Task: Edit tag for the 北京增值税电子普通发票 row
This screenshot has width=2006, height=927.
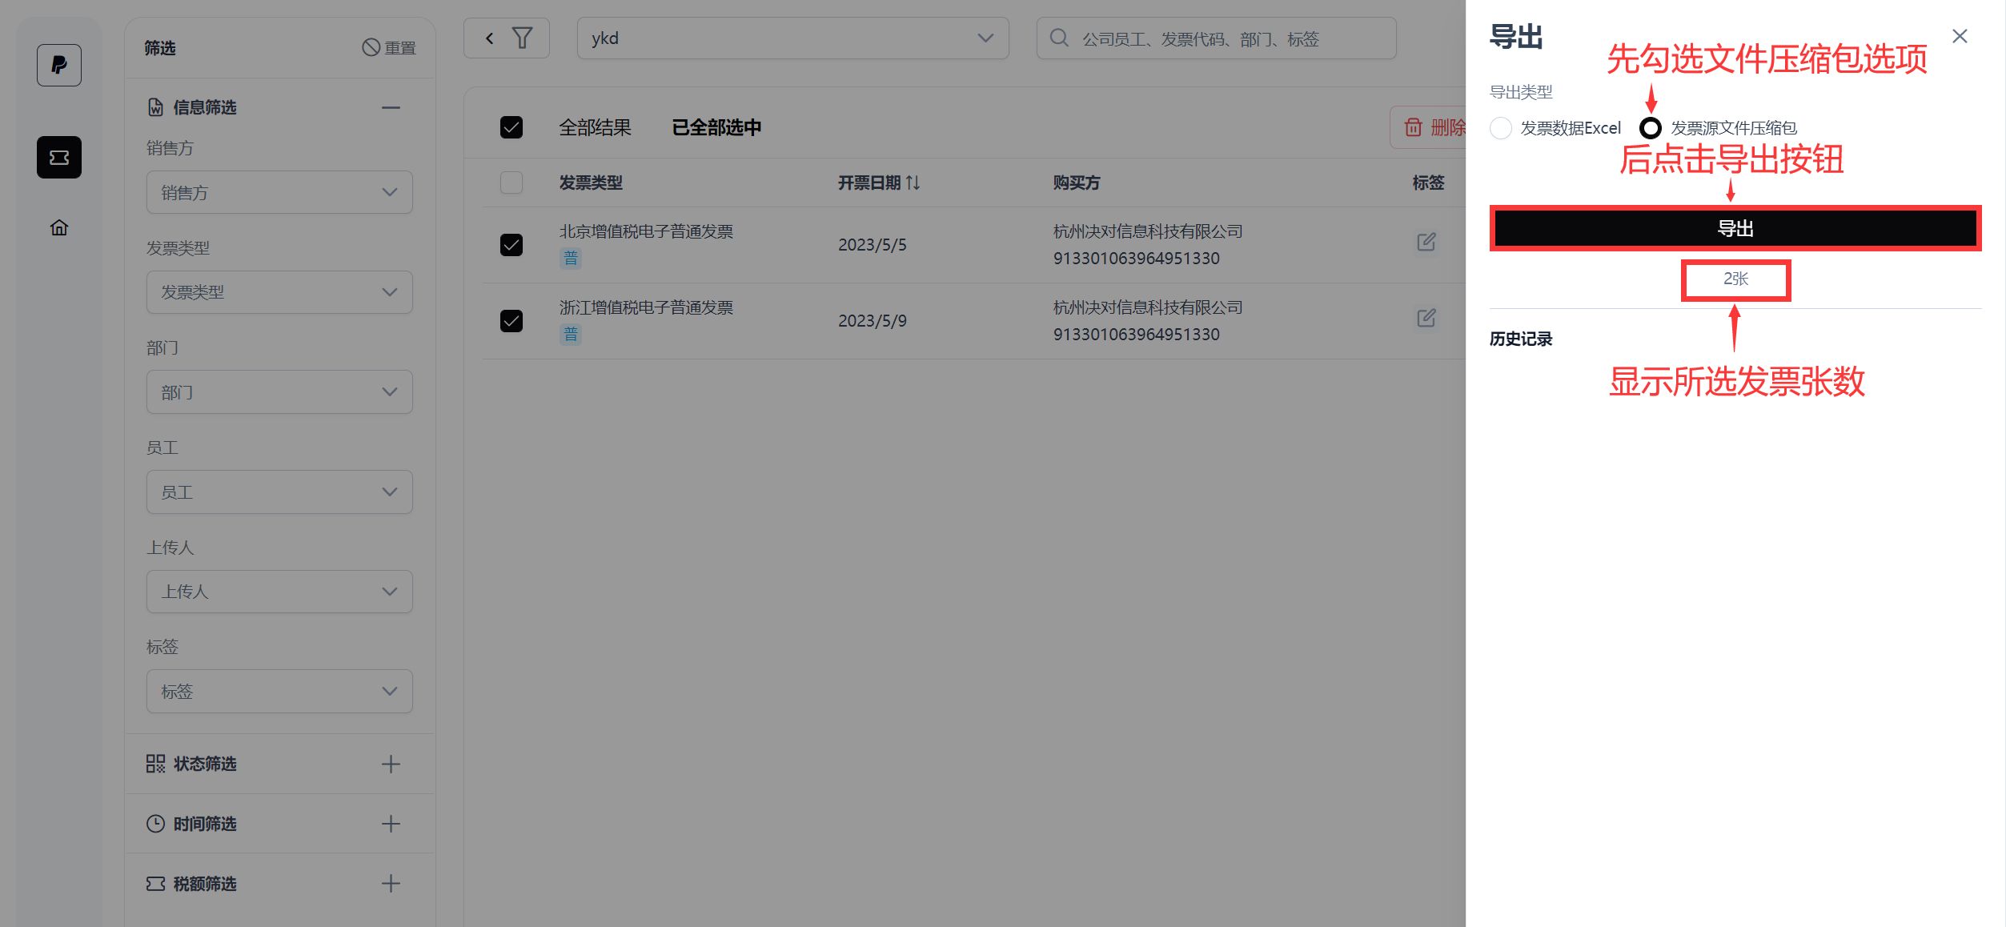Action: (1426, 243)
